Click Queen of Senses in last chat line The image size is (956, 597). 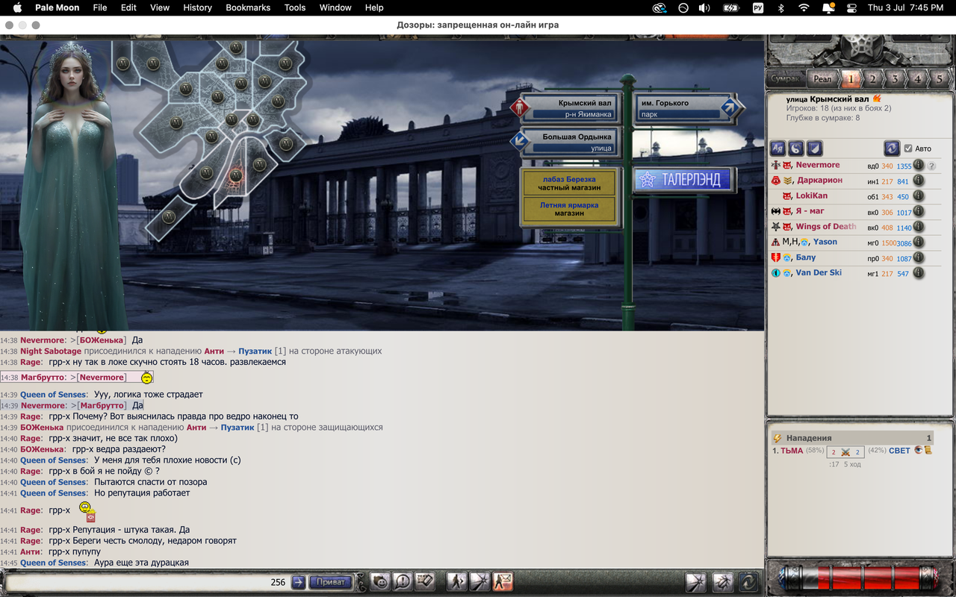[53, 563]
